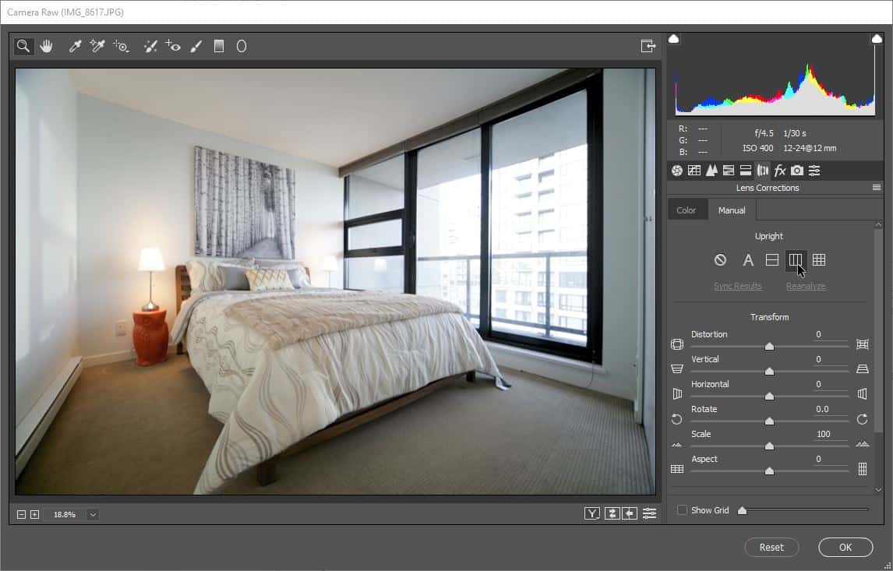Enable the Show Grid checkbox
The height and width of the screenshot is (571, 893).
coord(682,510)
